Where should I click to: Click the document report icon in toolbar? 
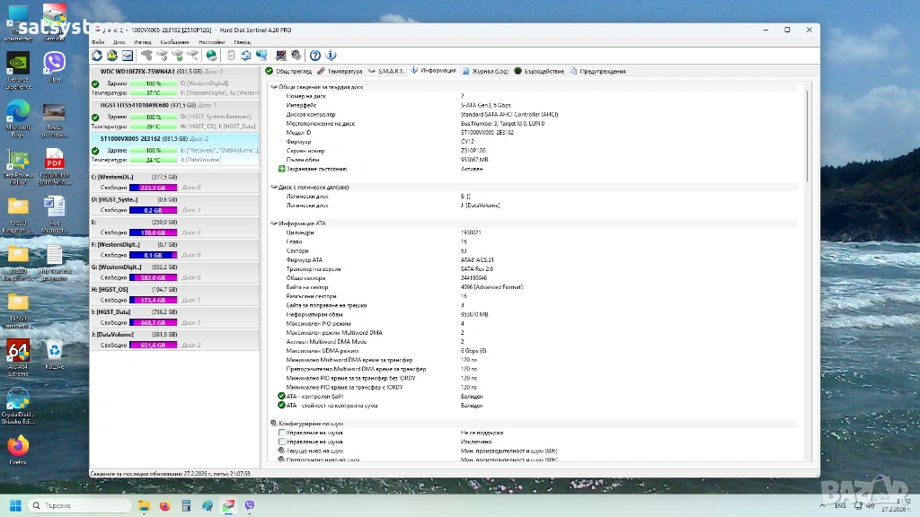coord(232,56)
